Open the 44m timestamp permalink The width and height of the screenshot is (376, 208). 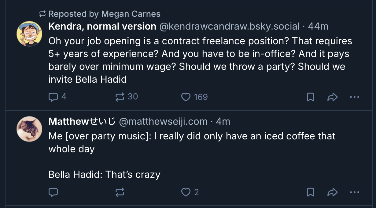click(x=318, y=27)
